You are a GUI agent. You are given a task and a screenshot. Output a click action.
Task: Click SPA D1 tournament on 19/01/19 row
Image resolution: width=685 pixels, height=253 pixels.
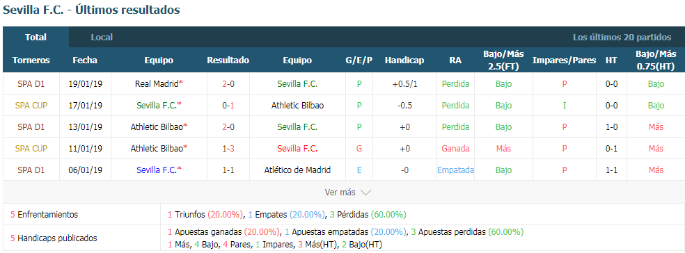[31, 83]
